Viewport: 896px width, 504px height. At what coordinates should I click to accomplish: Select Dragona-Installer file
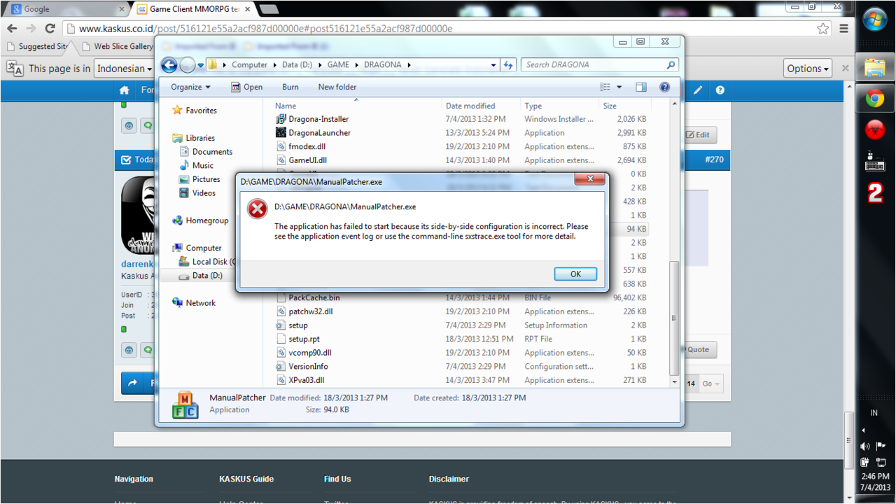pyautogui.click(x=318, y=119)
